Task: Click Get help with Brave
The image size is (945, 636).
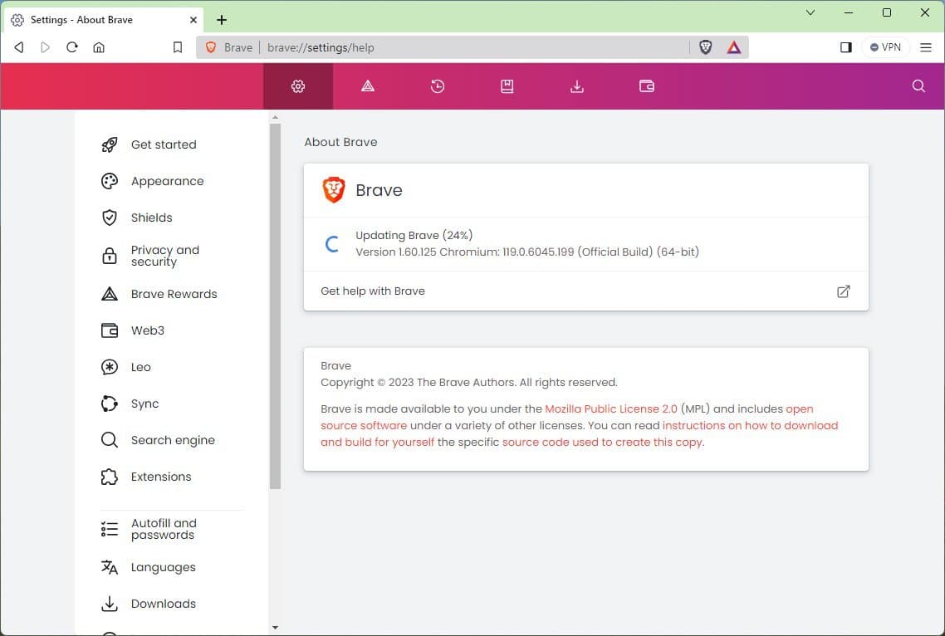Action: [372, 291]
